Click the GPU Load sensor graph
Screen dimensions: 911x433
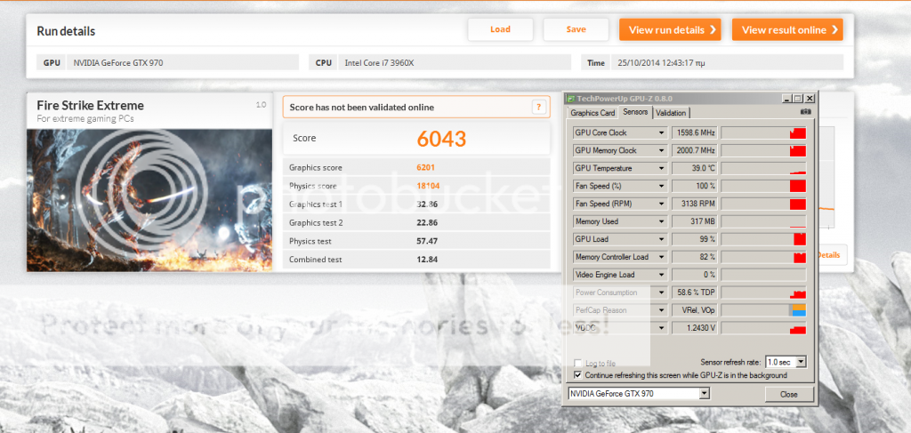[x=763, y=239]
